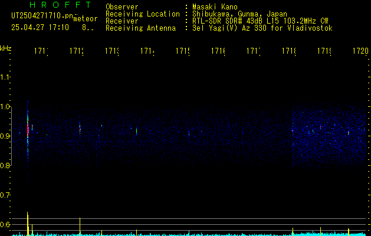Select the observer name Masaki Kano
The image size is (371, 236).
[x=215, y=7]
